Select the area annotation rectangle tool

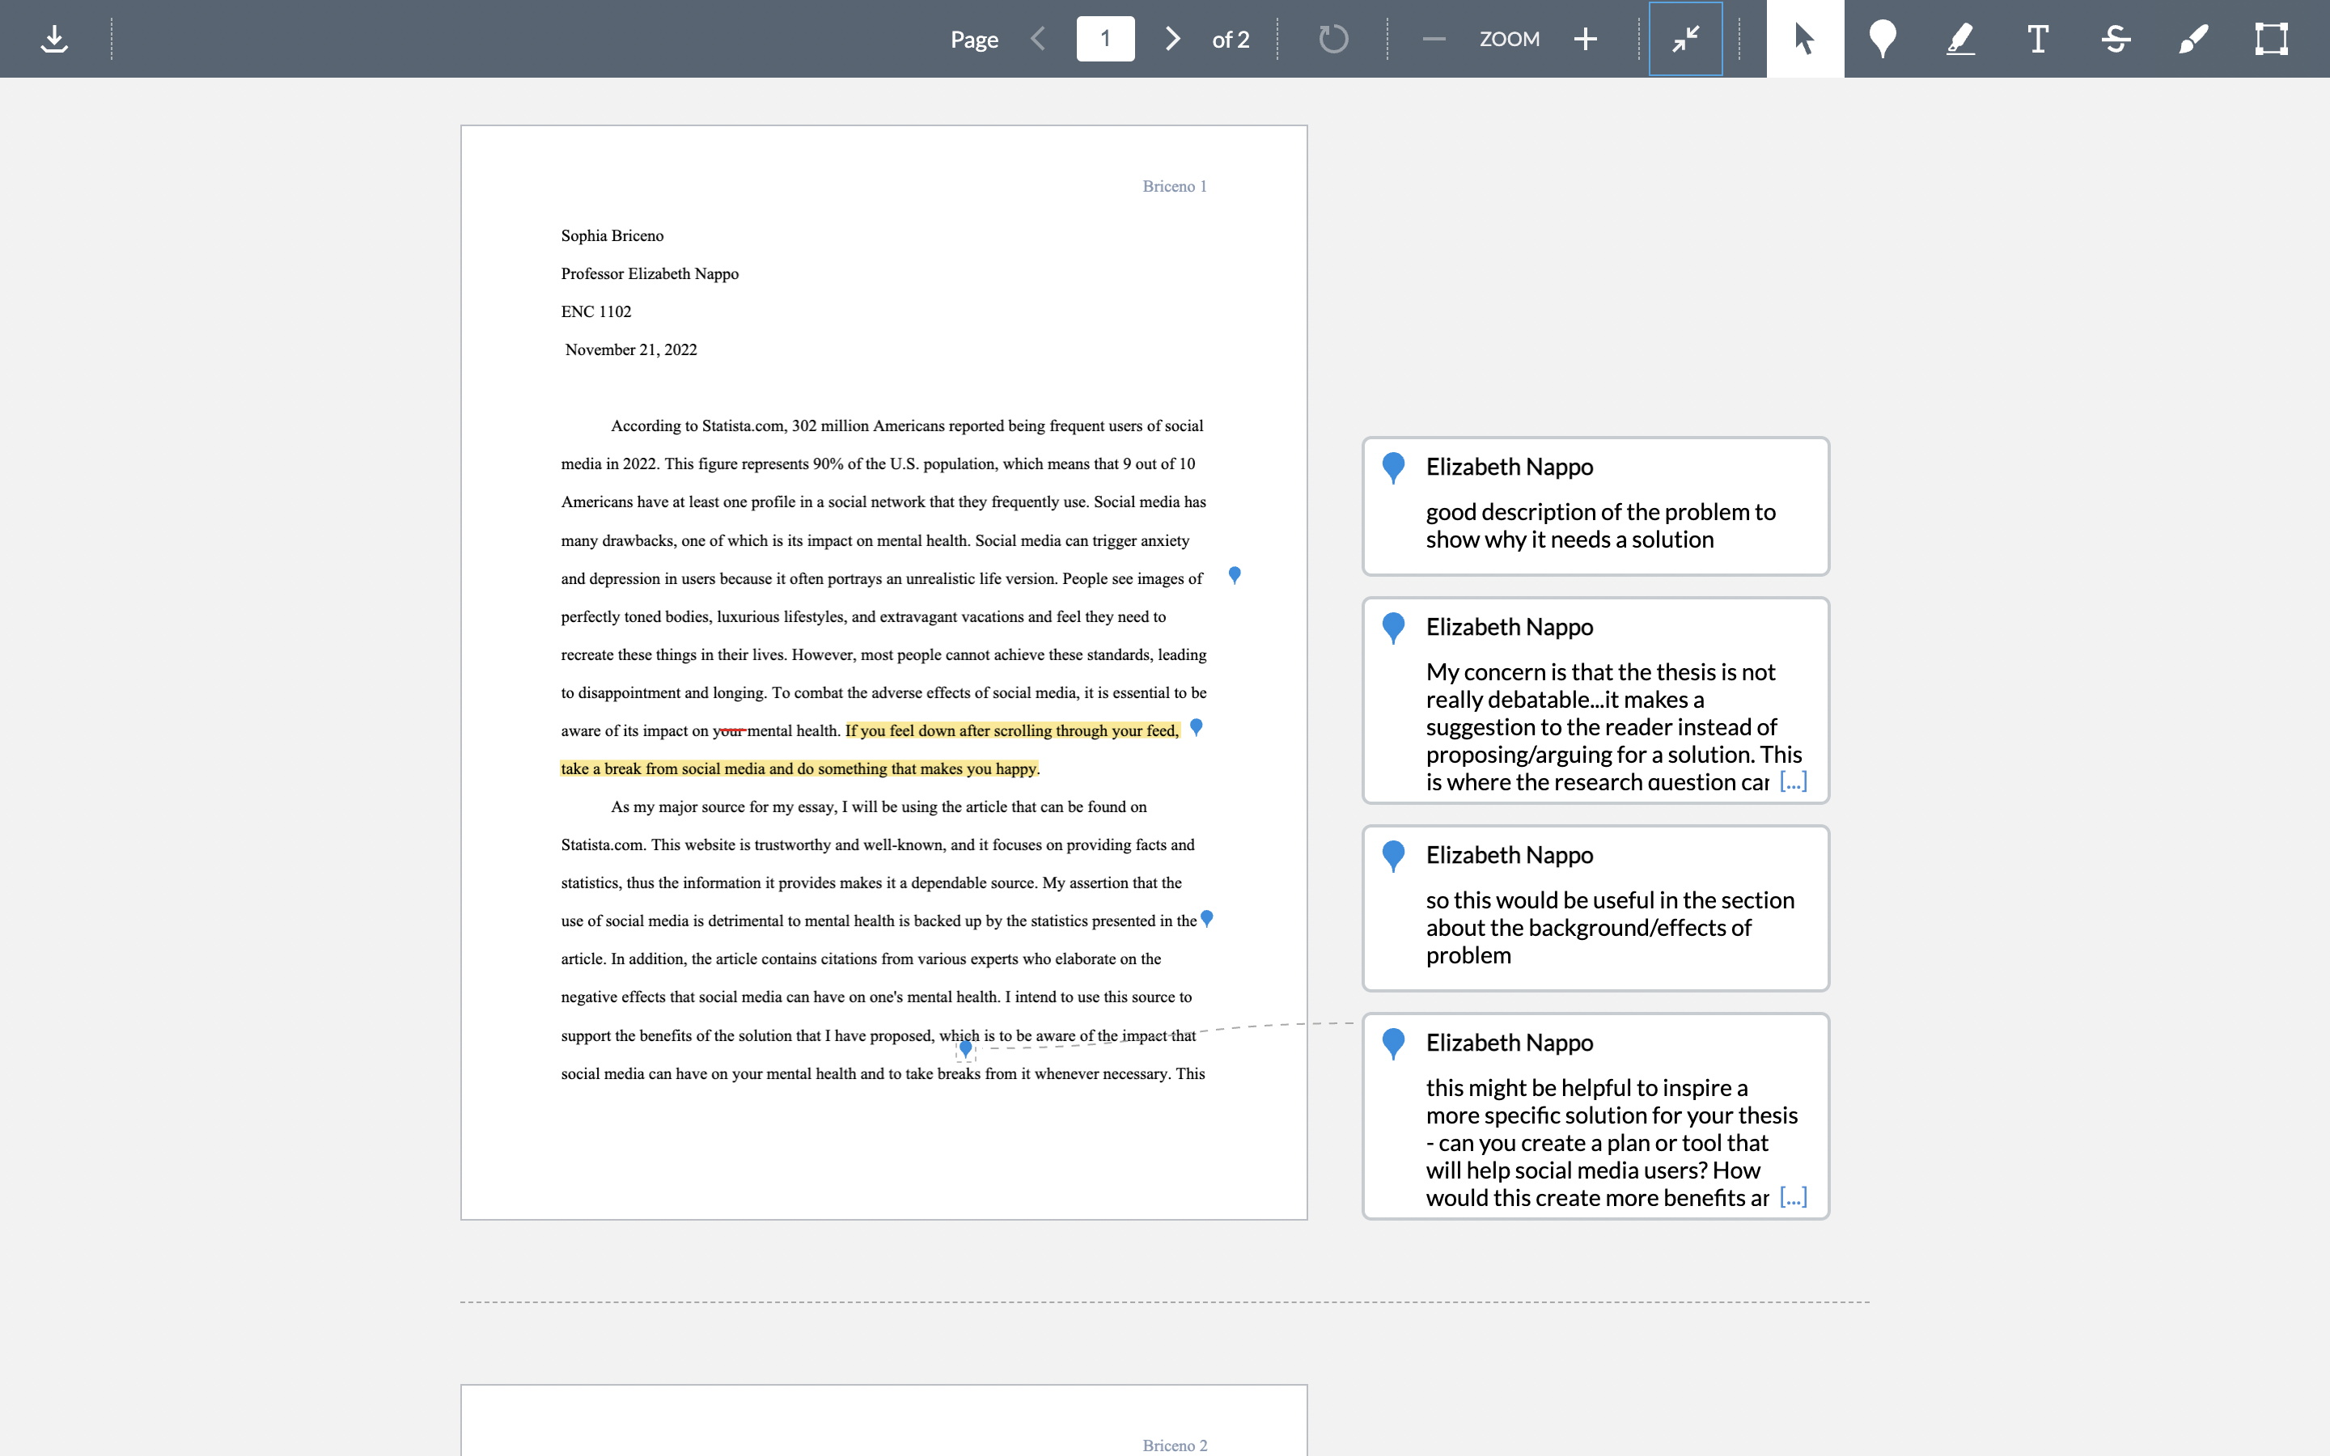[2271, 39]
